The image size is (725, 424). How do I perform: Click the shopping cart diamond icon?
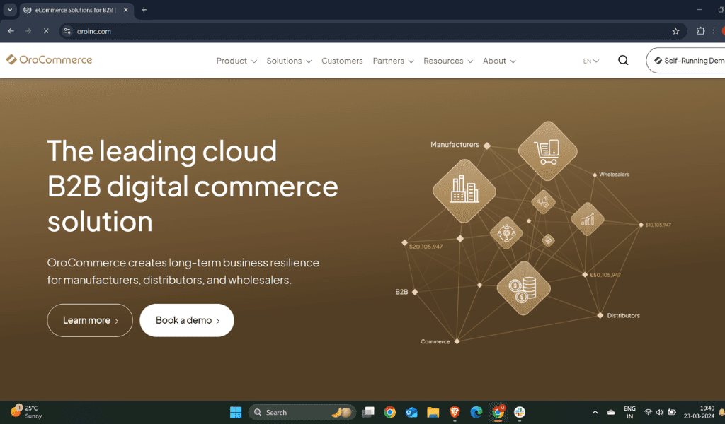click(547, 151)
